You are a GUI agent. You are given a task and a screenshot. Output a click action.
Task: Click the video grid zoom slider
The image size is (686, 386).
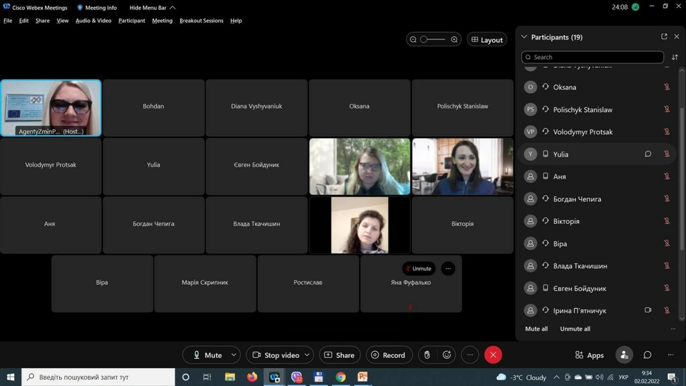pos(433,40)
